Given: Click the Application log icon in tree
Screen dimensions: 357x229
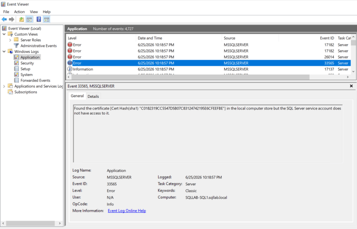Looking at the screenshot, I should pyautogui.click(x=16, y=57).
